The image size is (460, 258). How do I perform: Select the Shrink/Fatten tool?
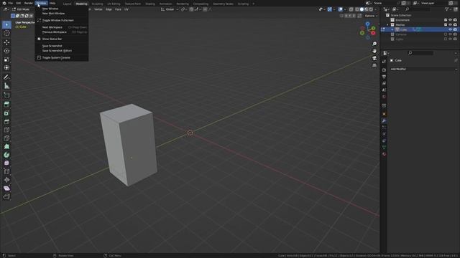[x=6, y=180]
